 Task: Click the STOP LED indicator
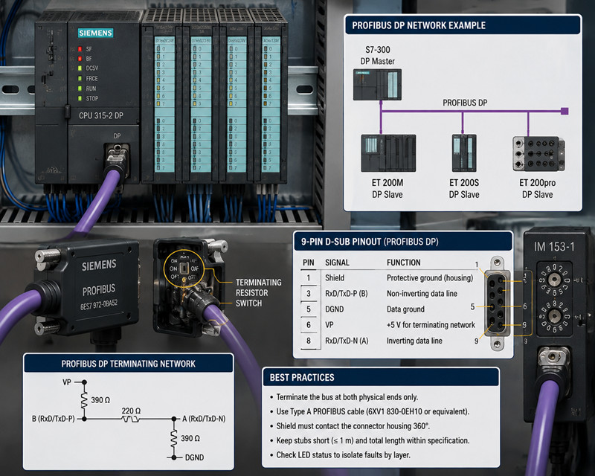click(x=80, y=98)
